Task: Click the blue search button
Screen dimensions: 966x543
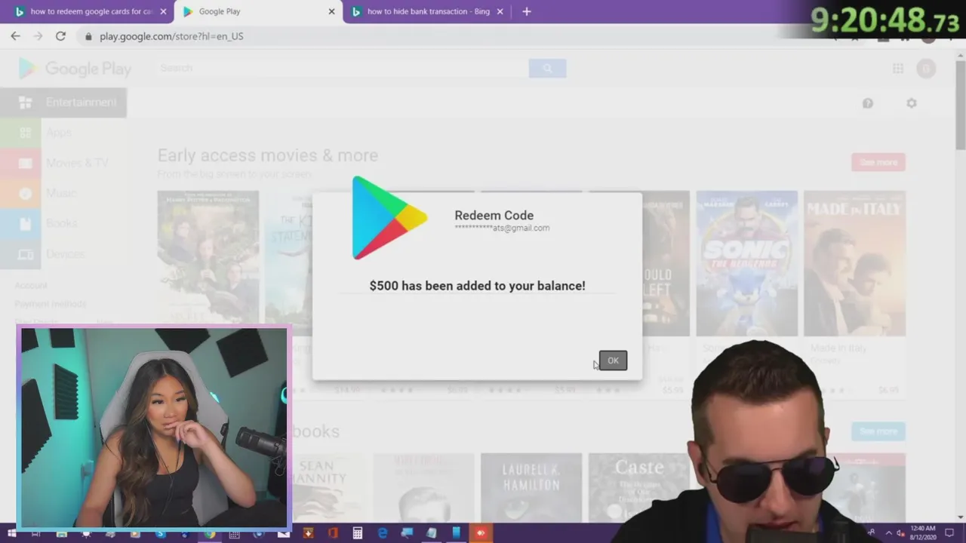Action: (547, 68)
